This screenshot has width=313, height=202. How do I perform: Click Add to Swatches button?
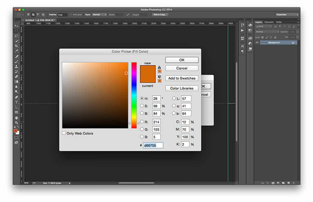tap(182, 78)
